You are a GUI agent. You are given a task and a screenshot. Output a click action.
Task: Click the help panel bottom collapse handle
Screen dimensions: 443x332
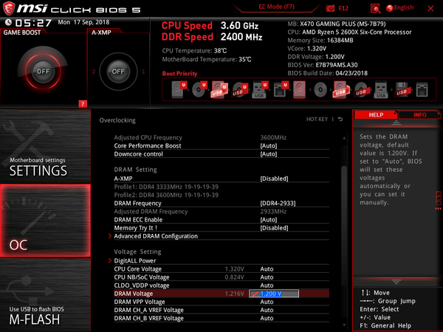click(396, 282)
